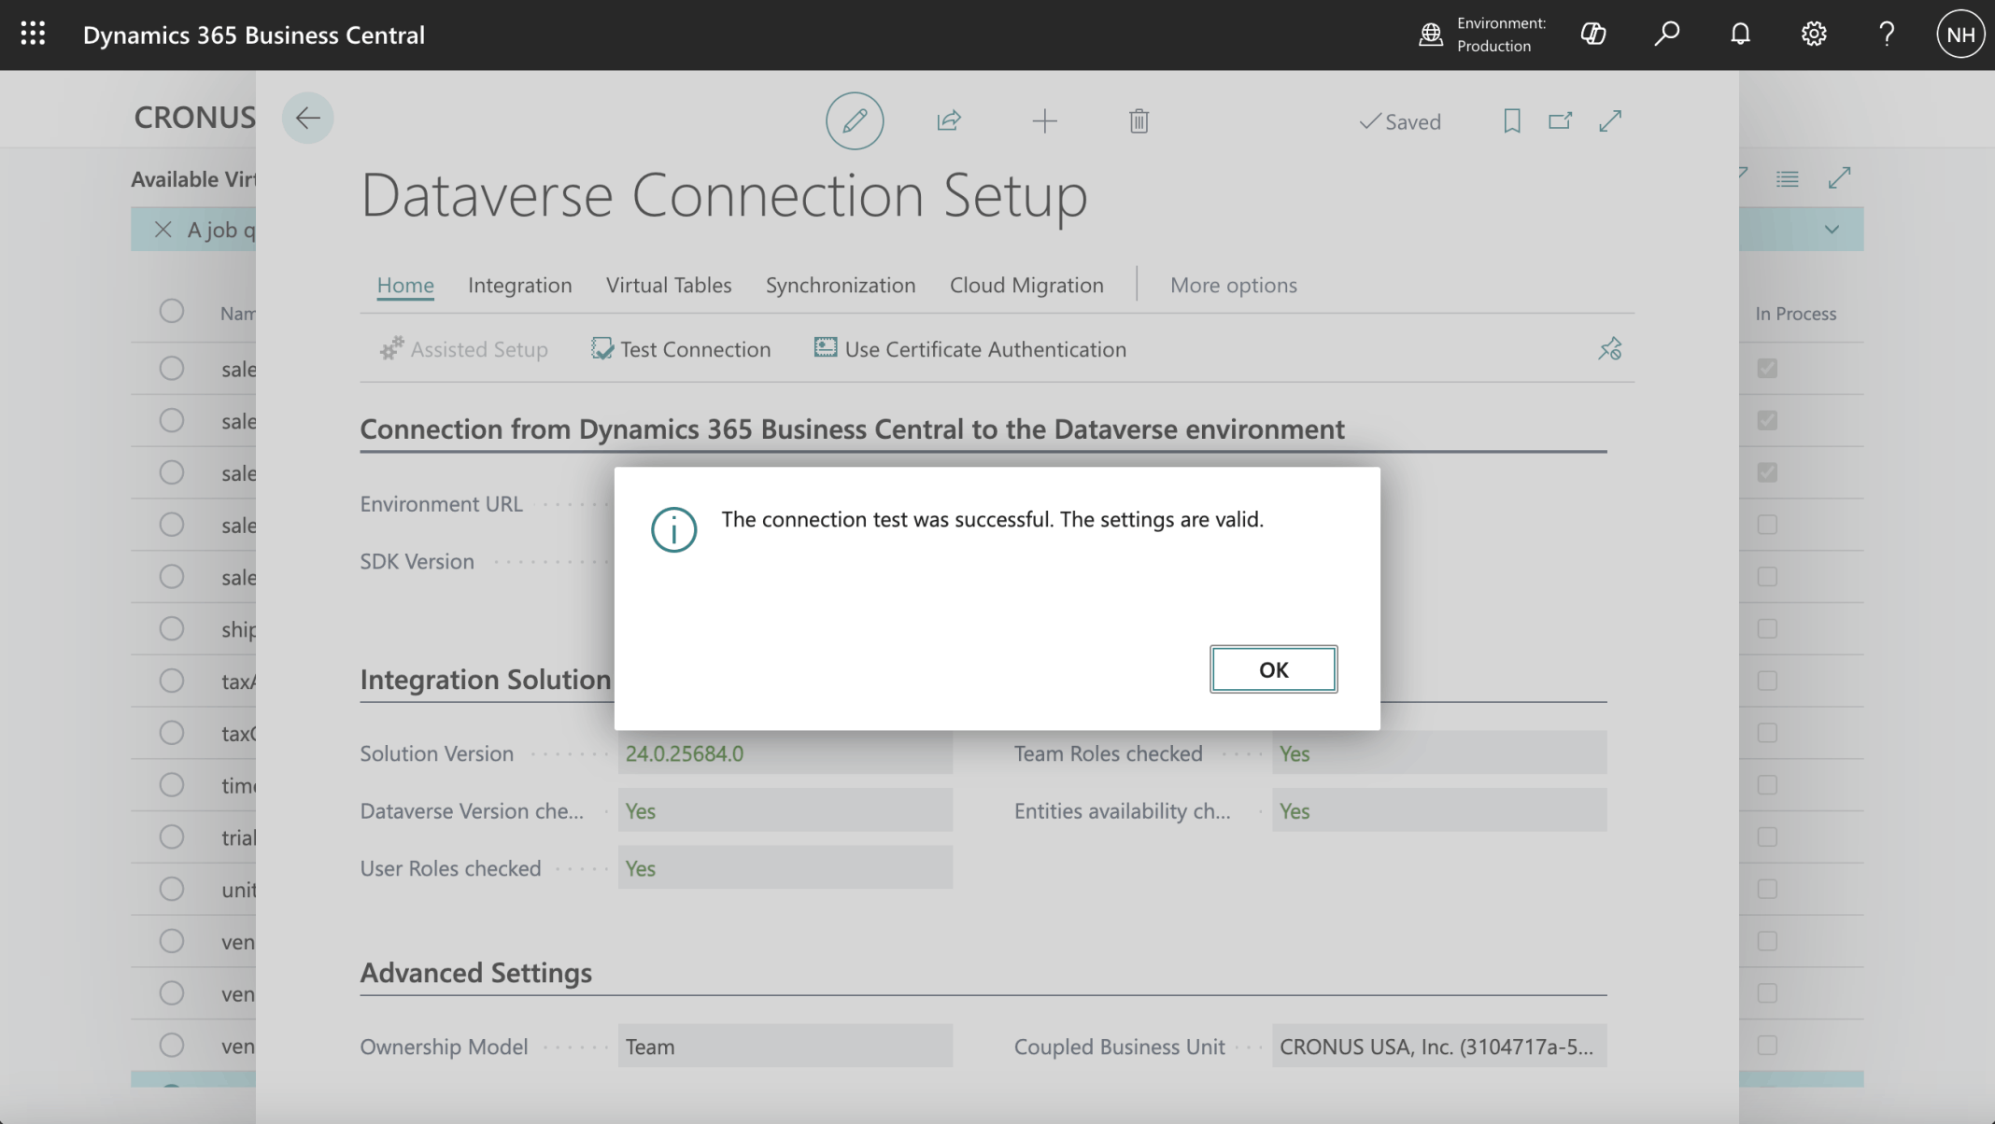The height and width of the screenshot is (1124, 1995).
Task: Switch to the Virtual Tables tab
Action: (668, 285)
